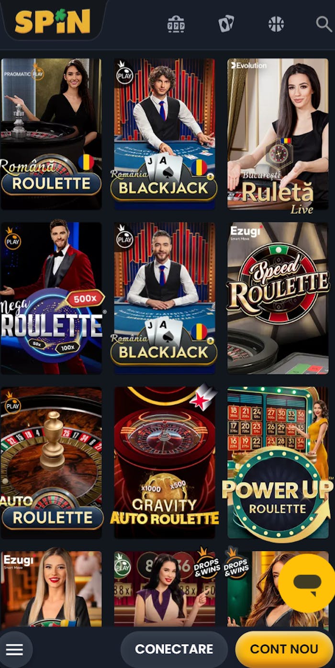
Task: Open the slots machine icon in header
Action: (x=176, y=24)
